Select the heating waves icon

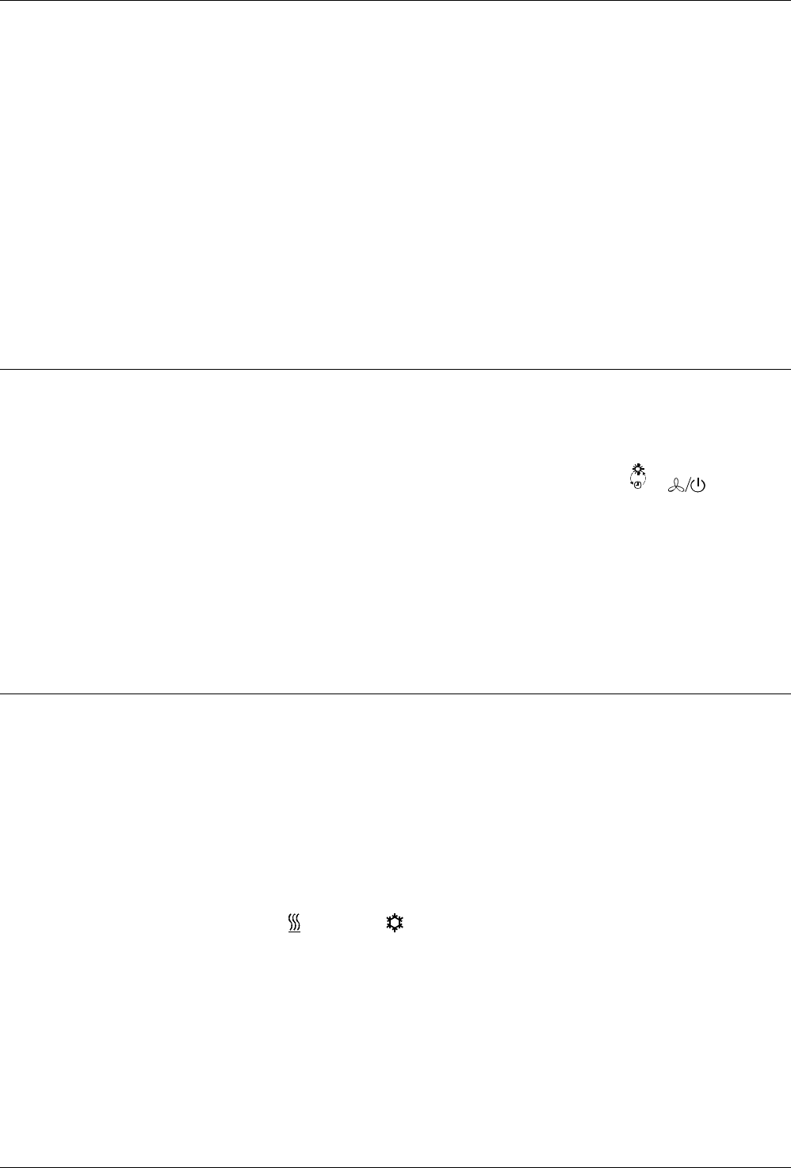pos(293,922)
